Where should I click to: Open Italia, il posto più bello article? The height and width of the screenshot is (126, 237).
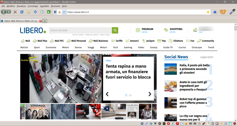point(195,69)
